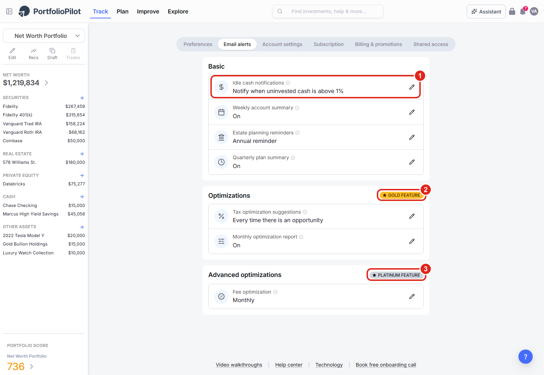Select the Fidelity 401(k) account row
544x375 pixels.
[44, 115]
